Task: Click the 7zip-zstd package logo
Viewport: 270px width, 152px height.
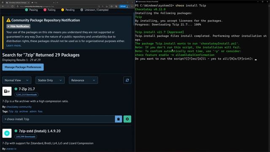Action: [x=7, y=133]
